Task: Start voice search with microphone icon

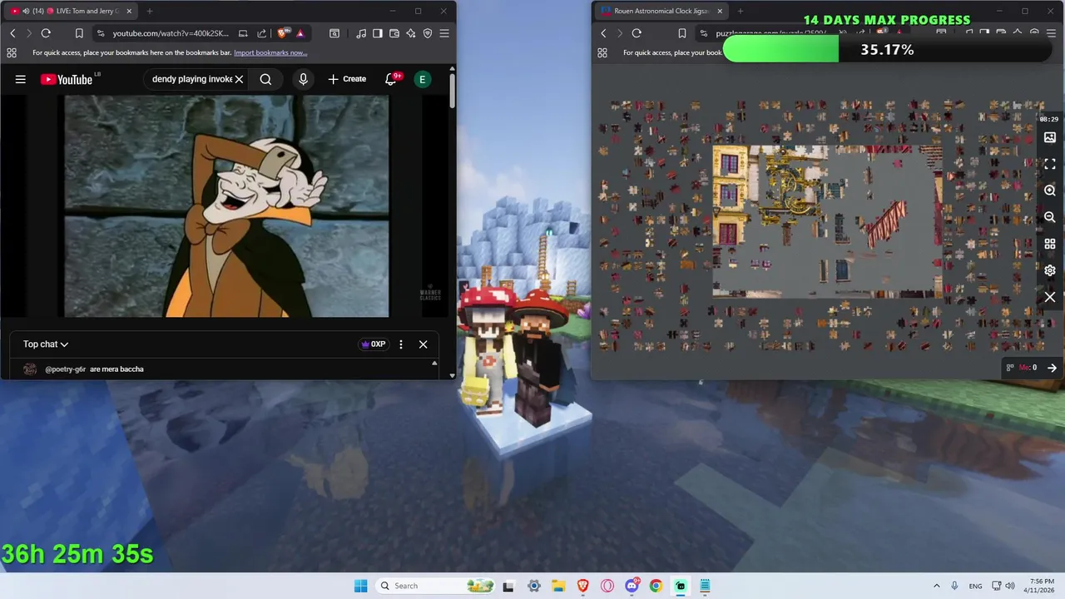Action: (x=303, y=79)
